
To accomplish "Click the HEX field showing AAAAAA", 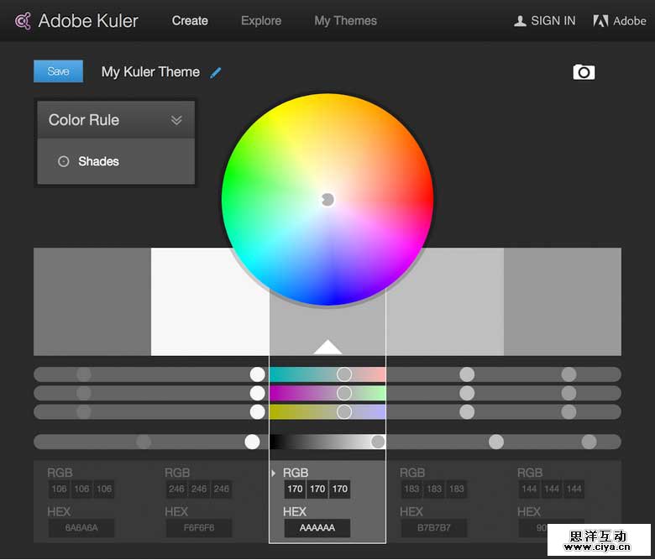I will point(317,528).
